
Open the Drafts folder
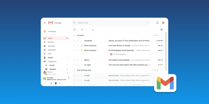[x=56, y=57]
